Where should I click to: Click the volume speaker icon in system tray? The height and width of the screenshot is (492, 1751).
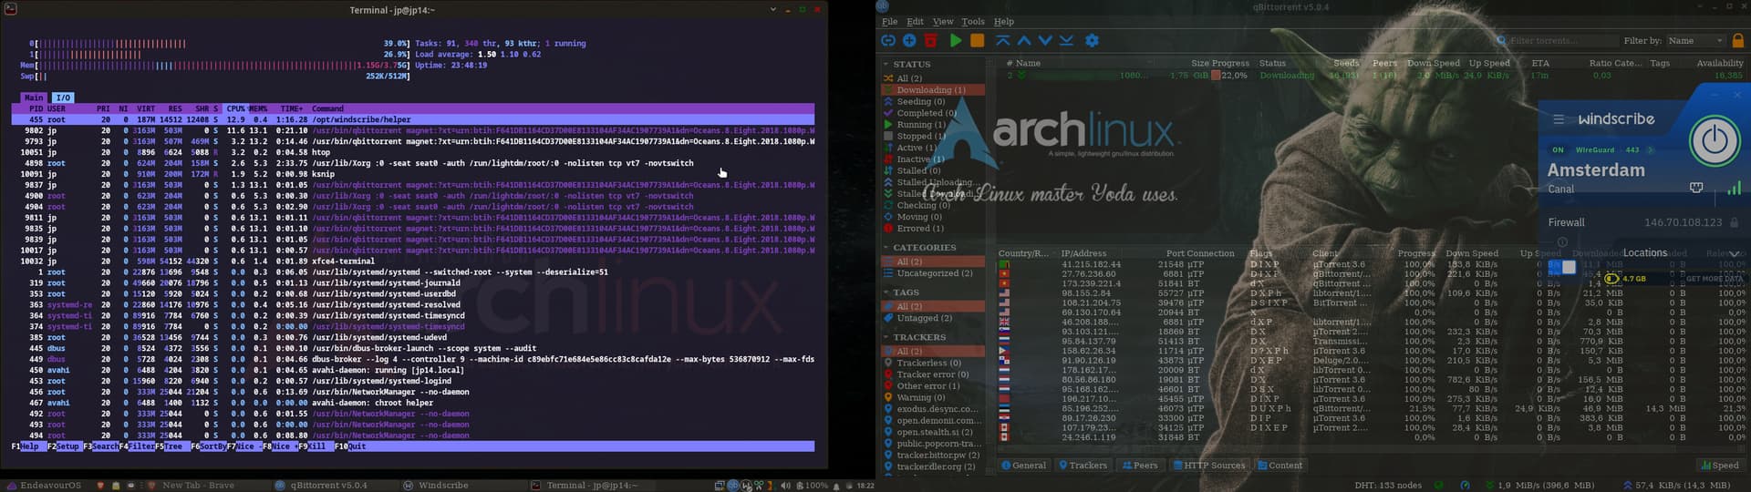(785, 486)
